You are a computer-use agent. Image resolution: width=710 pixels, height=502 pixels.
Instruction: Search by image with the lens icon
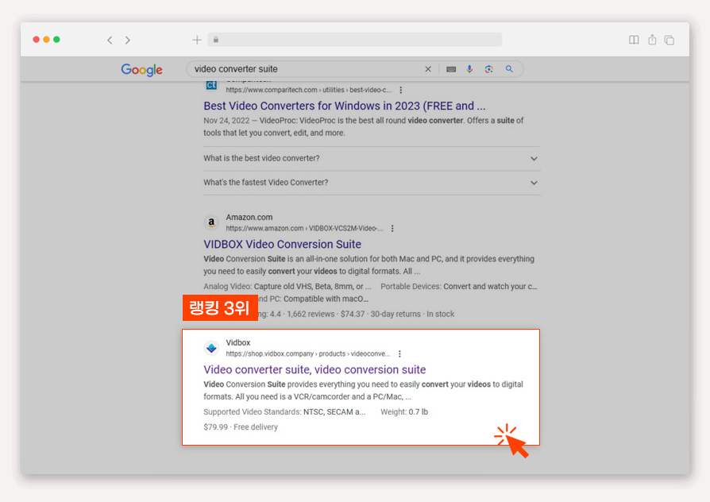pos(488,69)
